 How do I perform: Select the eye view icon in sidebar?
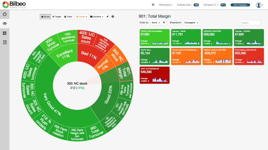(x=5, y=23)
